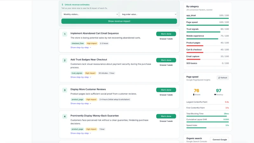This screenshot has height=143, width=254.
Task: Click the Cart & checkout red progress bar
Action: [195, 52]
